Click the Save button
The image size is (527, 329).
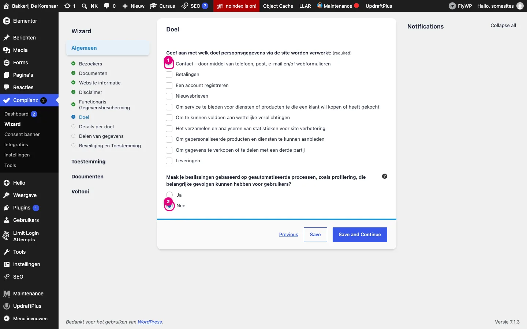click(315, 235)
